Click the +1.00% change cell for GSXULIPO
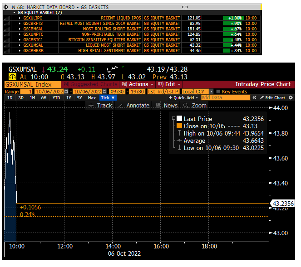The height and width of the screenshot is (267, 301). click(233, 18)
